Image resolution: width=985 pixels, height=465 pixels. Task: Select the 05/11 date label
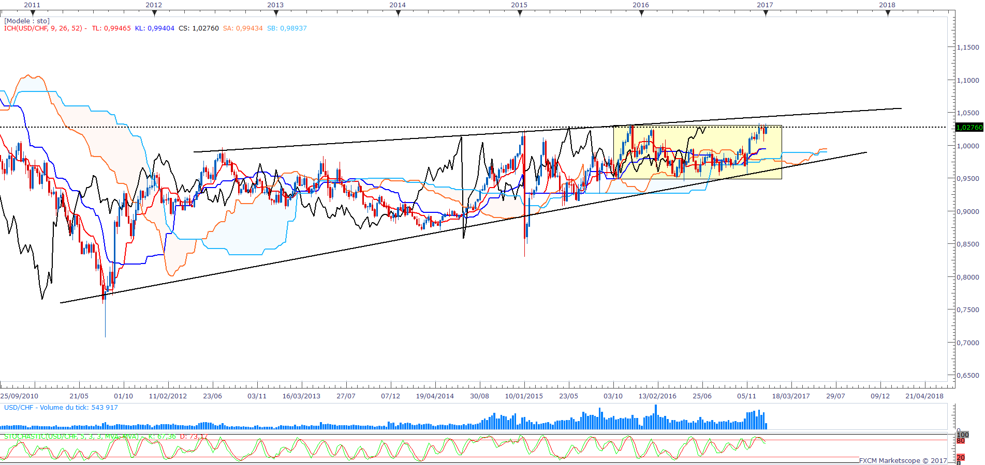[746, 396]
